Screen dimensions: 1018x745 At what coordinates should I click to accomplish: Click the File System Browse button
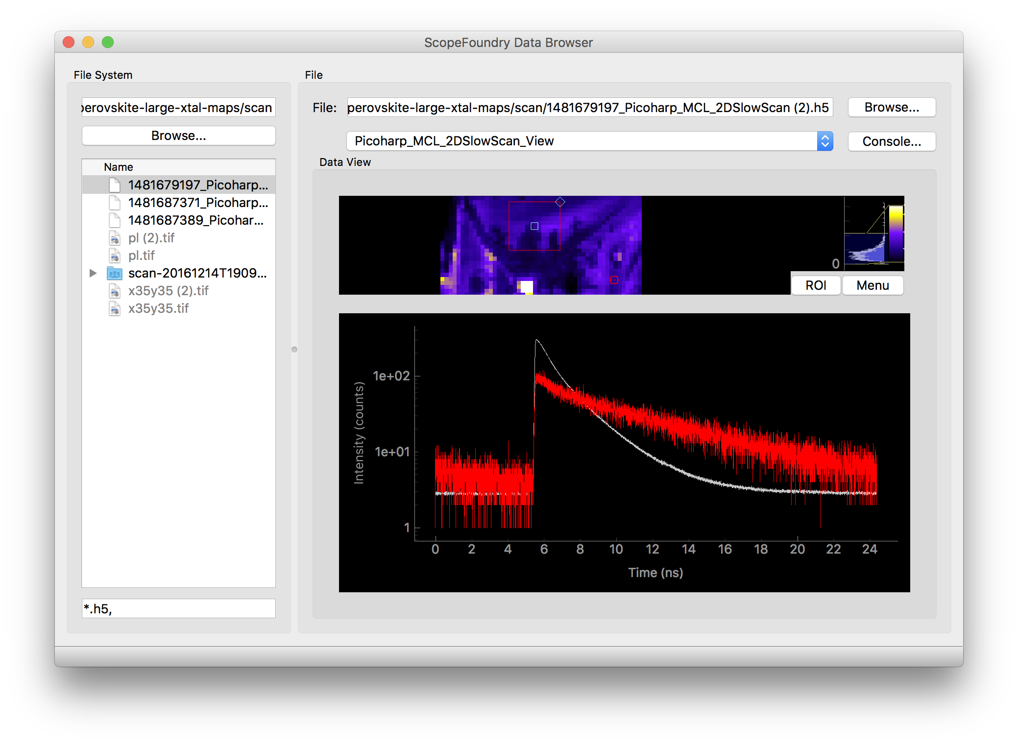[x=178, y=136]
